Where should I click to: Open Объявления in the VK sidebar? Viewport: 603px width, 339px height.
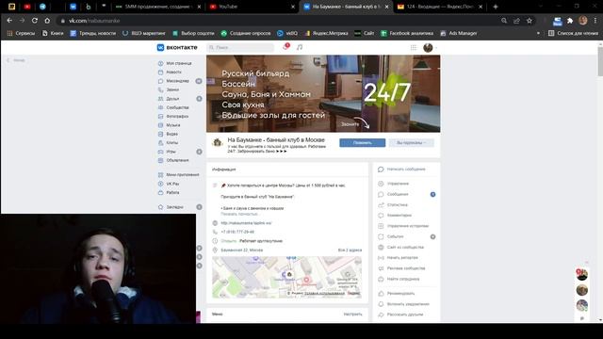[x=173, y=160]
